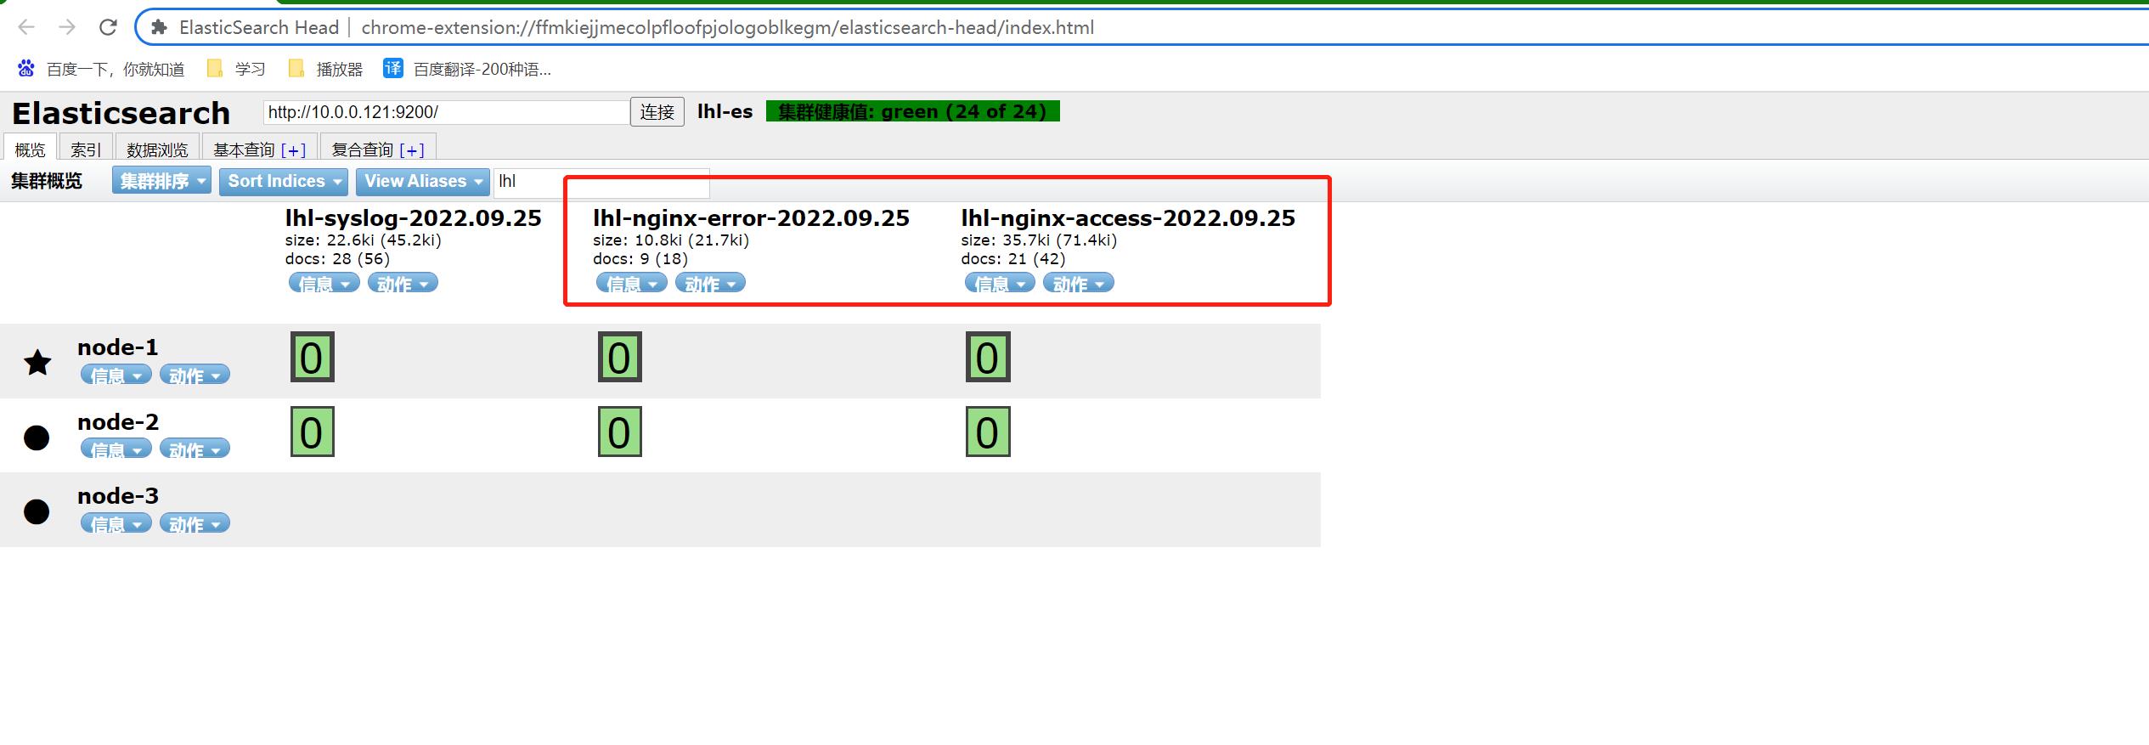Open 动作 dropdown for node-2
The width and height of the screenshot is (2149, 745).
tap(195, 449)
